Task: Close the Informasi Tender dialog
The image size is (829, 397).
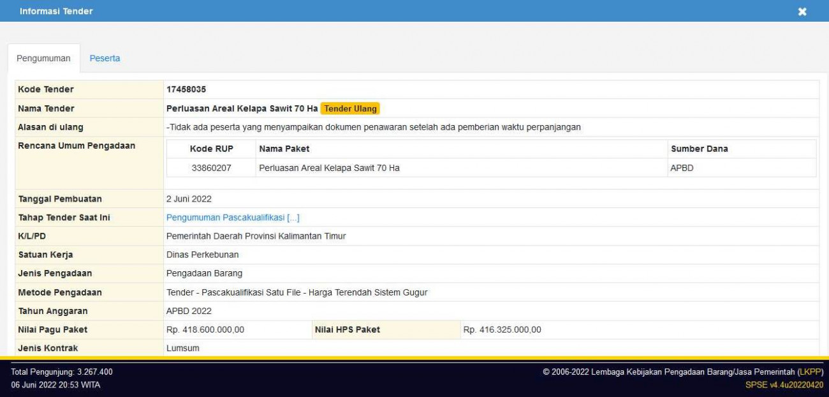Action: 802,11
